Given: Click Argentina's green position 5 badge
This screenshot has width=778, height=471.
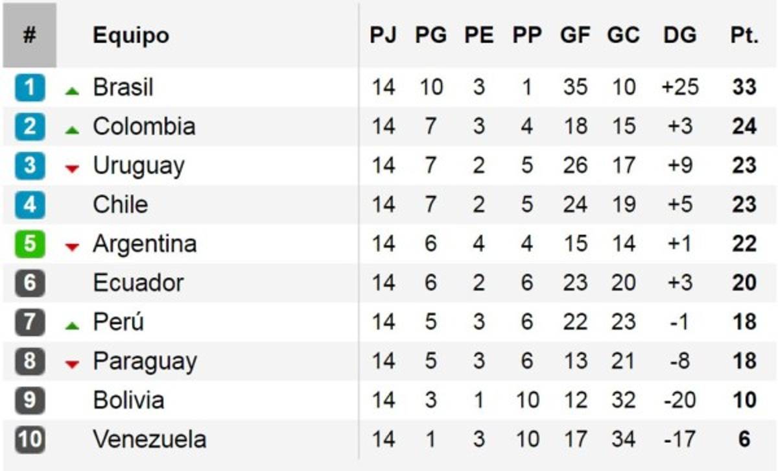Looking at the screenshot, I should tap(30, 245).
